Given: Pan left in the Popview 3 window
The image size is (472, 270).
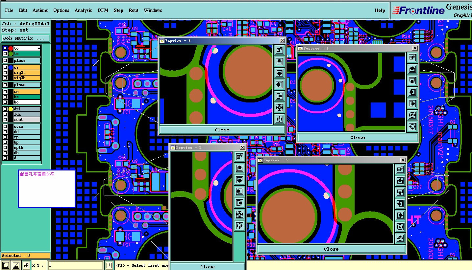Looking at the screenshot, I should [x=240, y=191].
